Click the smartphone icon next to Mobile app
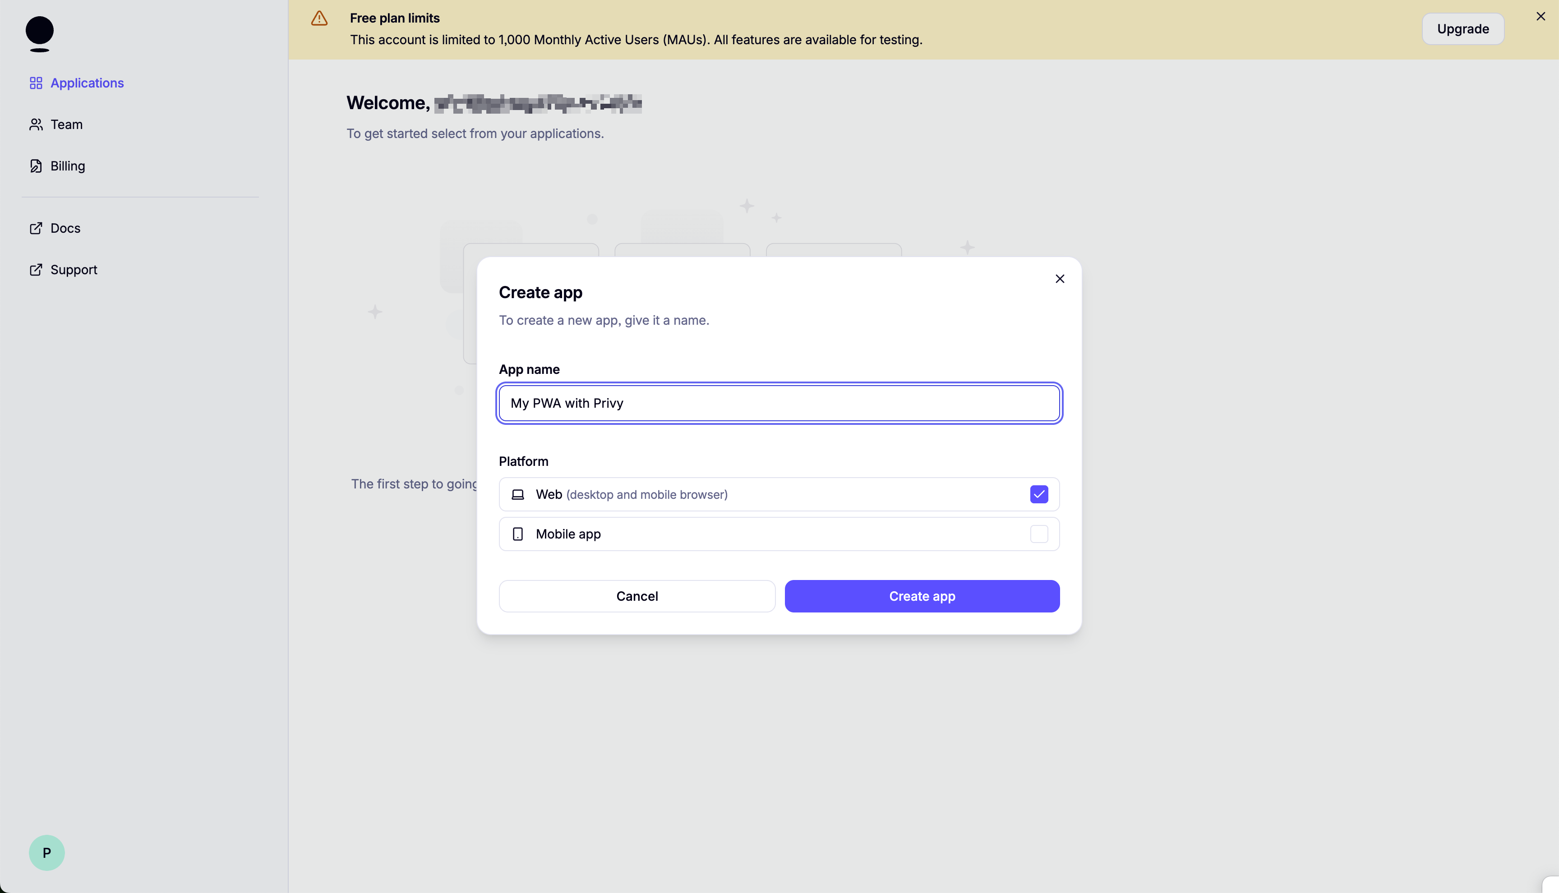Image resolution: width=1559 pixels, height=893 pixels. (517, 534)
